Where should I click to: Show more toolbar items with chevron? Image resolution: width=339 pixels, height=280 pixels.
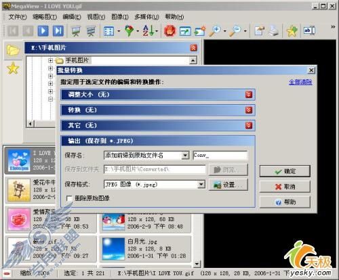tap(333, 27)
